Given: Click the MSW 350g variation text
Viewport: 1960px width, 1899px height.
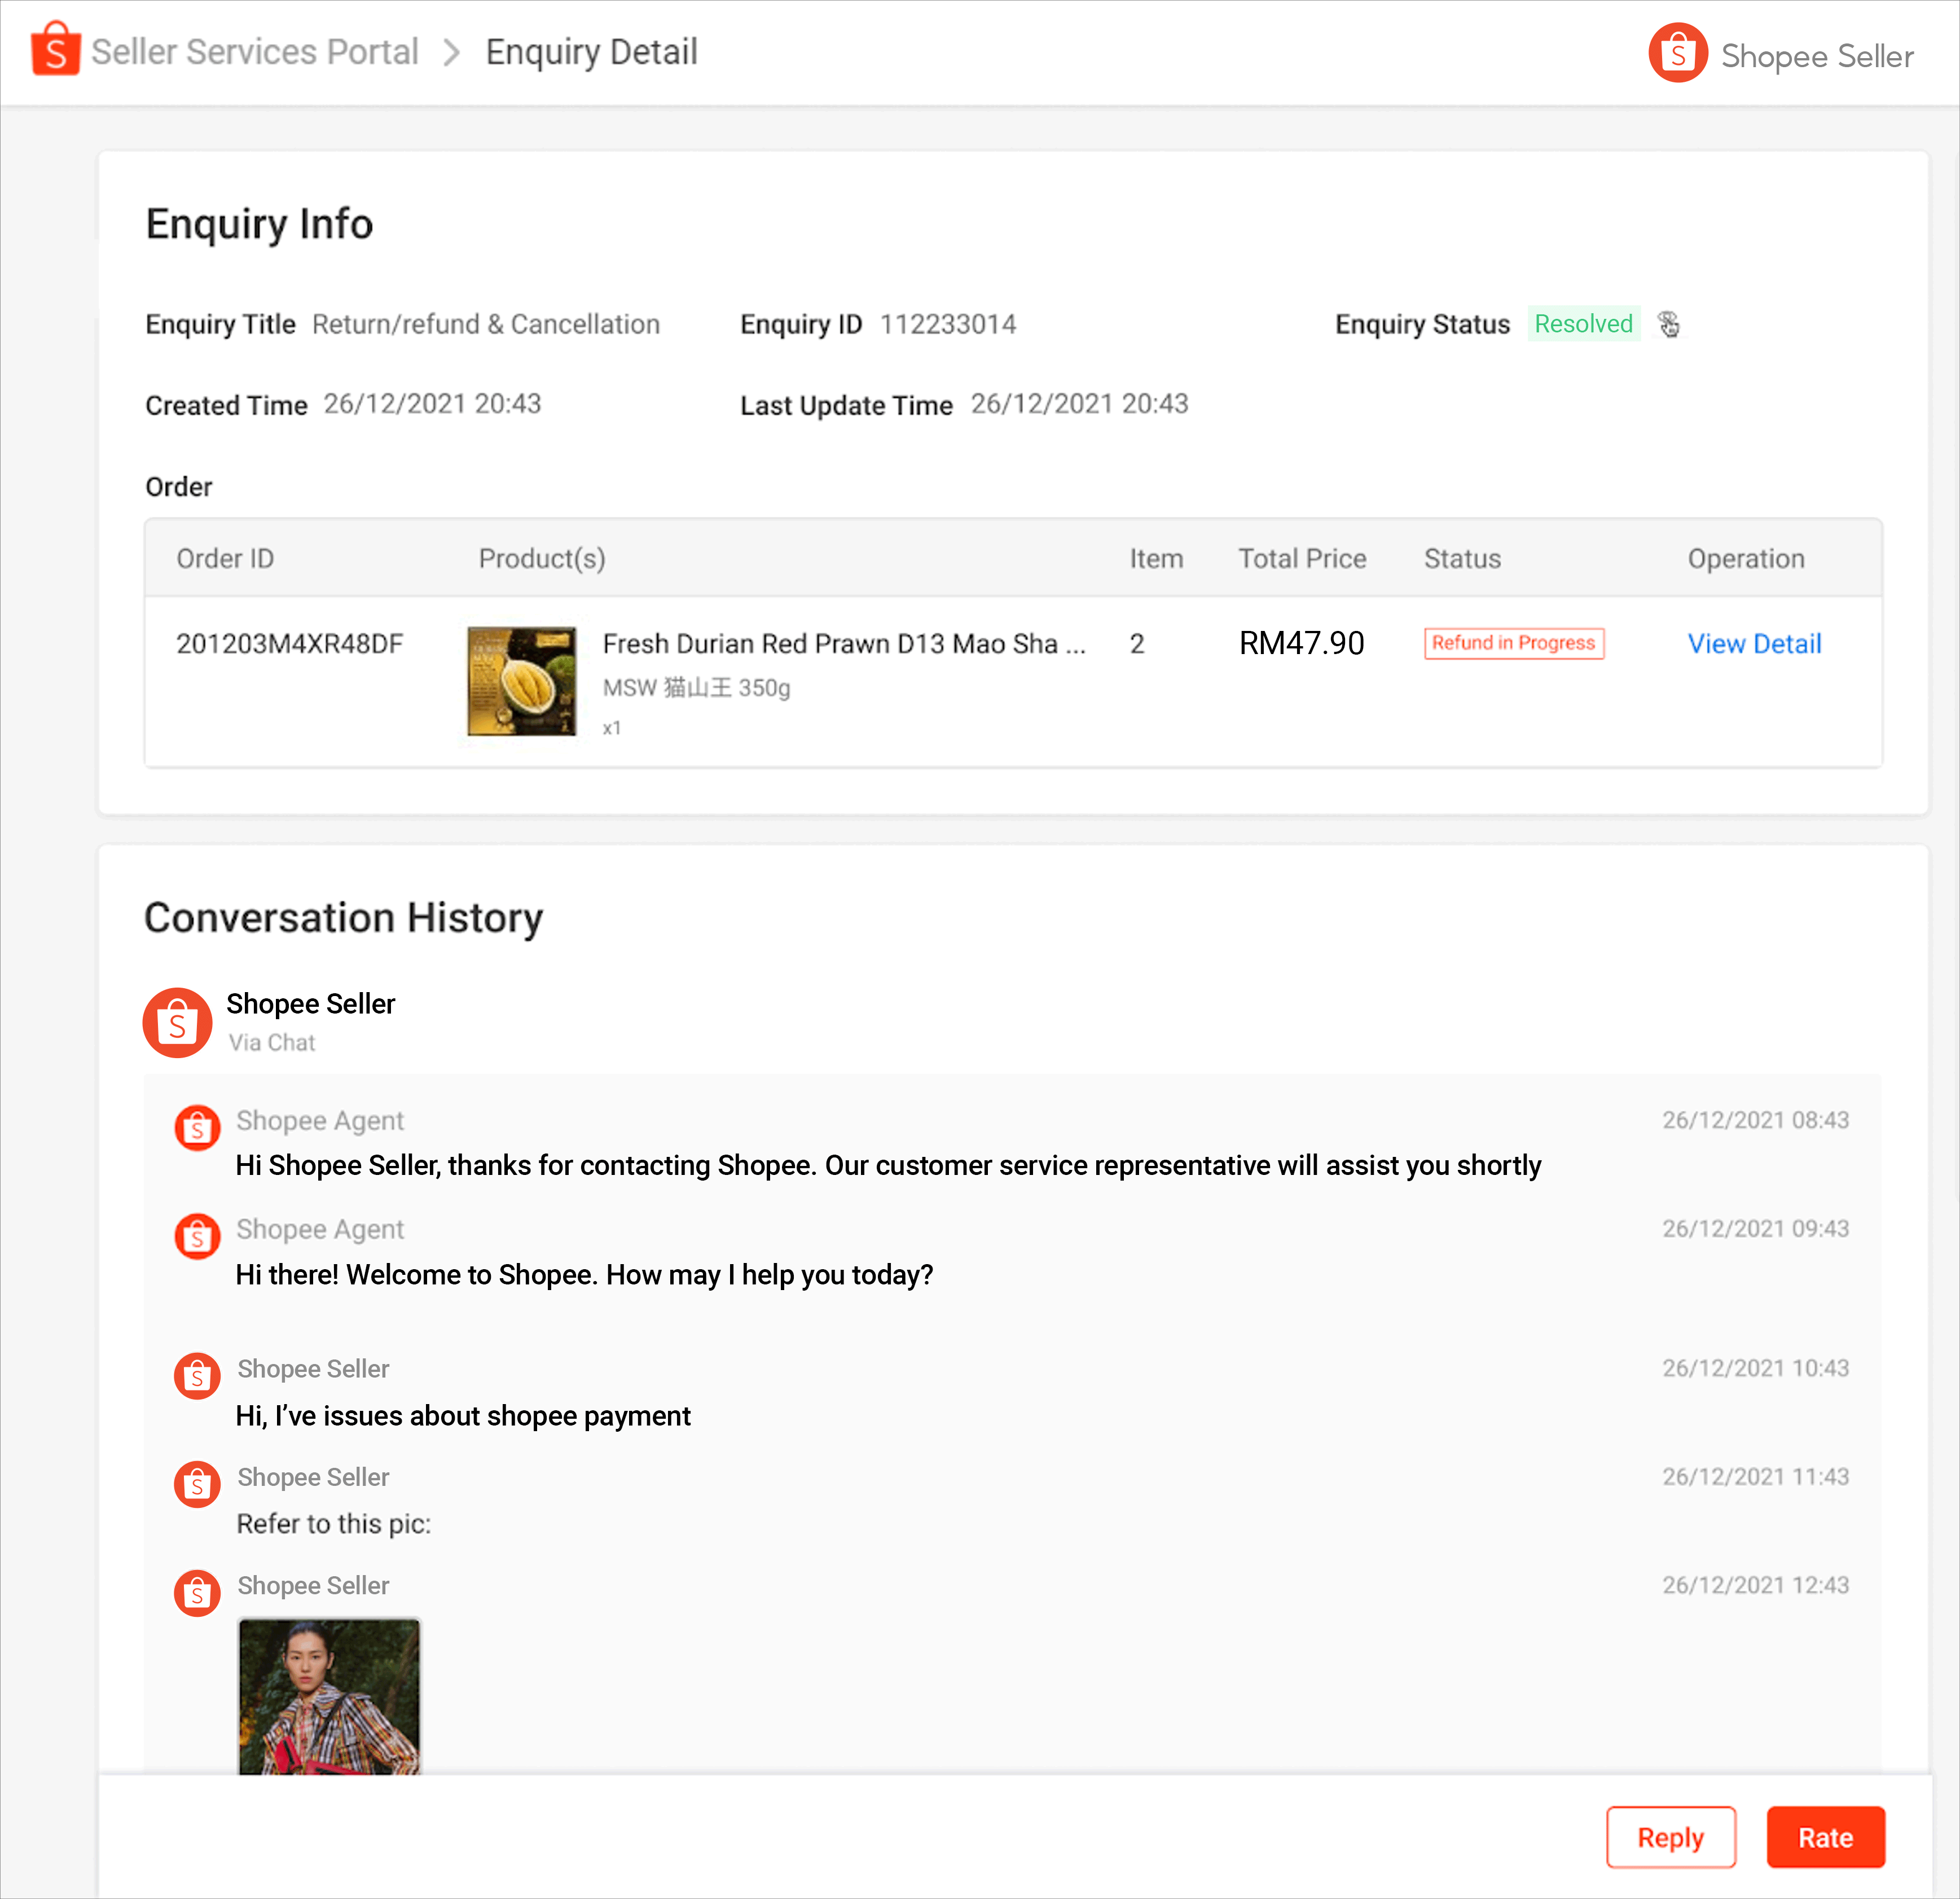Looking at the screenshot, I should click(x=696, y=687).
